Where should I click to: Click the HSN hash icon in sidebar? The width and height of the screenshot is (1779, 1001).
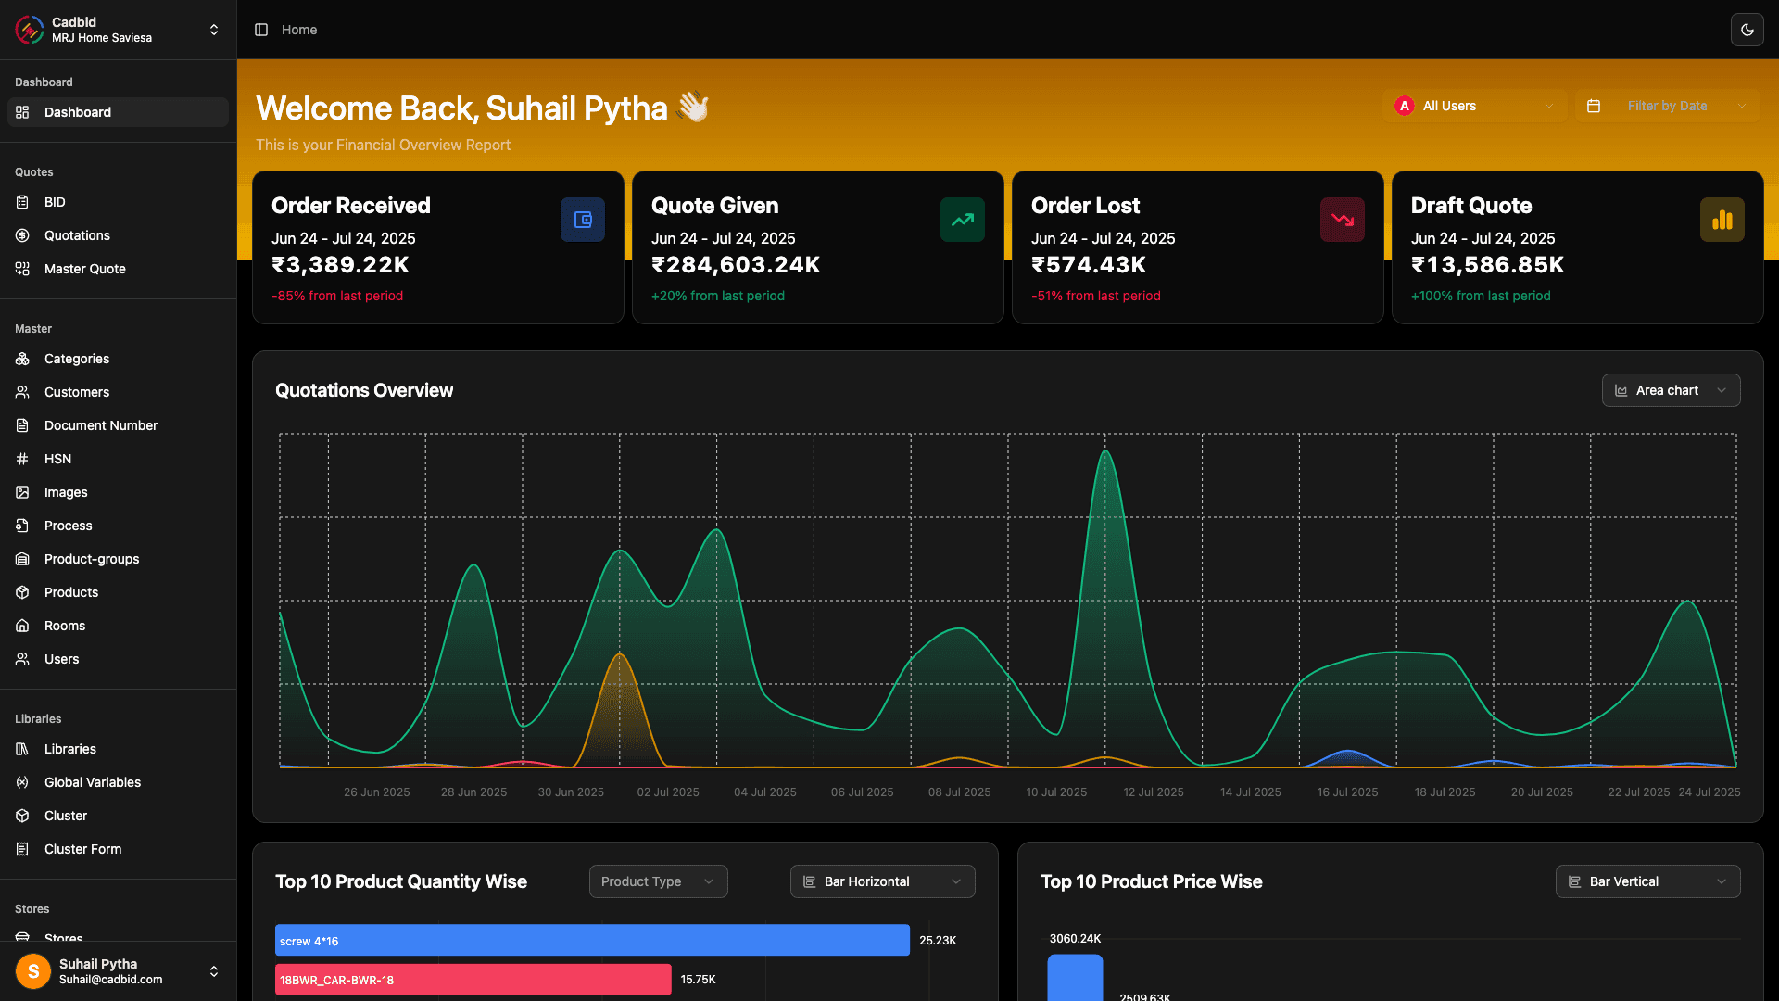(x=22, y=459)
